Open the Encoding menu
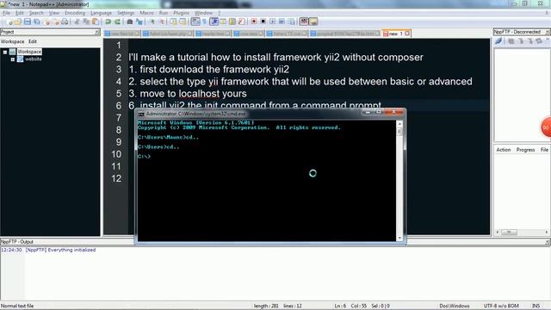The width and height of the screenshot is (551, 310). pyautogui.click(x=75, y=13)
